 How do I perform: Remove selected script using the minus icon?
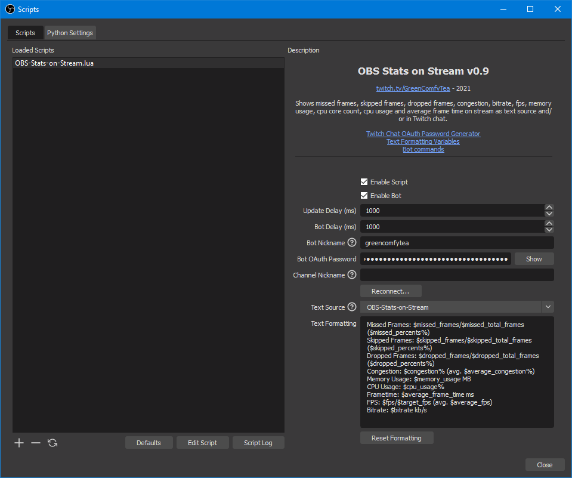click(35, 443)
